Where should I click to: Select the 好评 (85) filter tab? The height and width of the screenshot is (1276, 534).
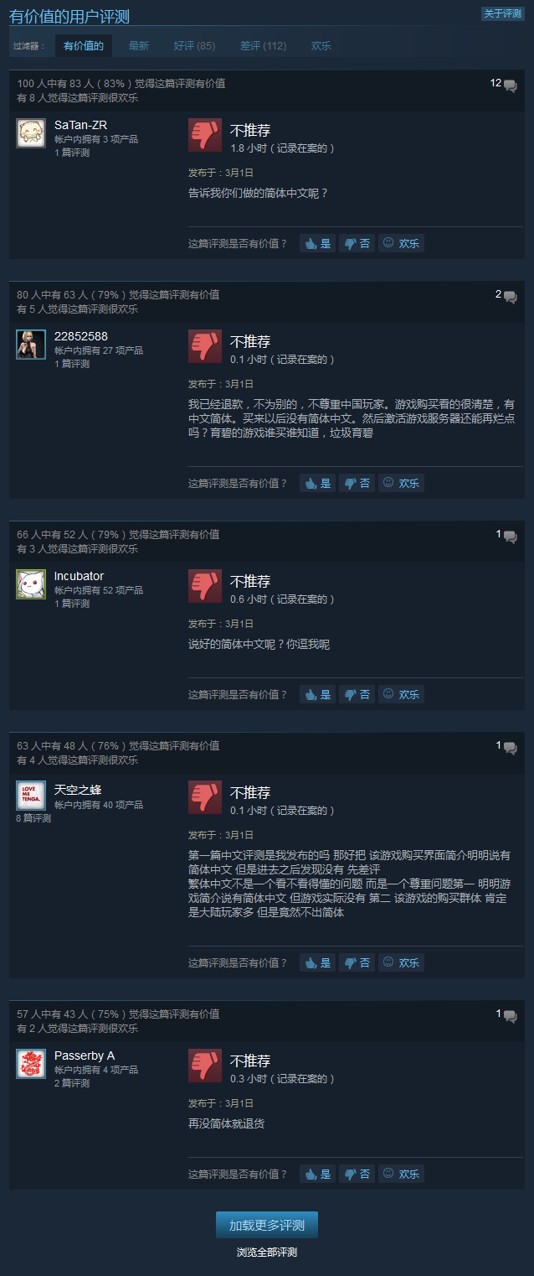point(194,46)
